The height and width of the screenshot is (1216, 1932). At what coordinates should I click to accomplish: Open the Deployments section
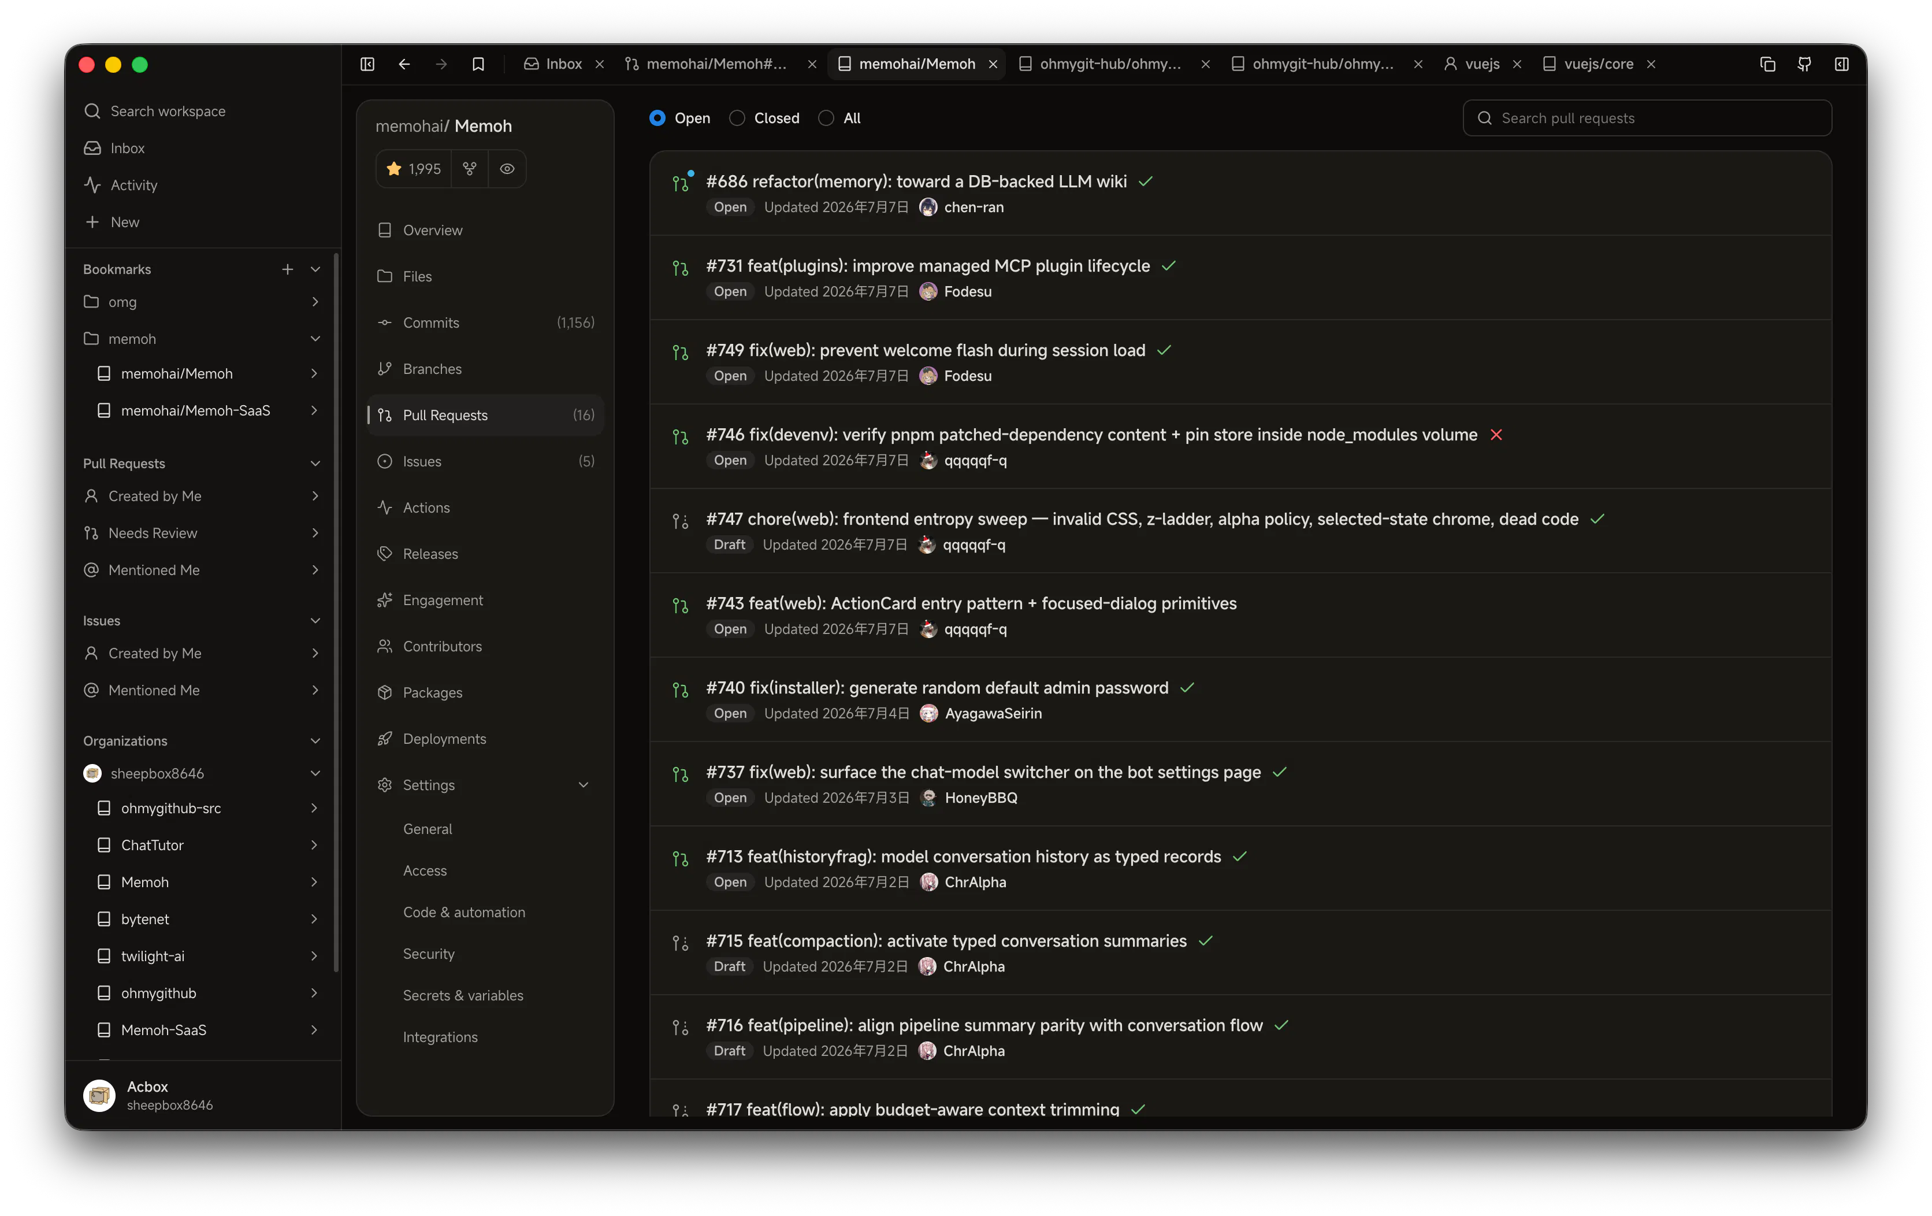pos(485,739)
